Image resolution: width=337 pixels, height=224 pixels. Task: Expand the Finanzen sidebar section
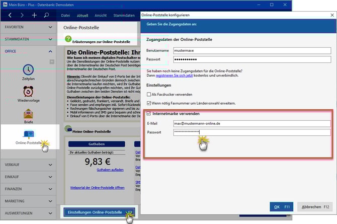point(28,189)
